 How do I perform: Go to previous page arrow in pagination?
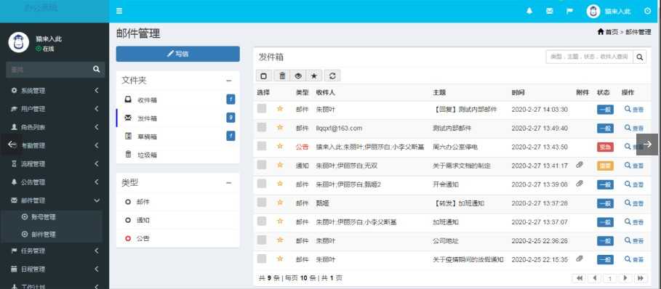595,278
